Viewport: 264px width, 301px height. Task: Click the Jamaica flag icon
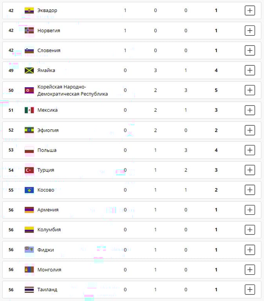[29, 71]
